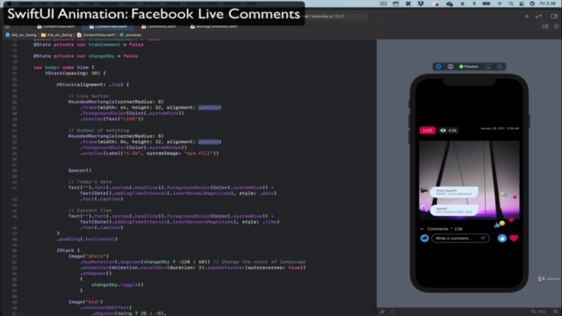Click the code review arrows icon in Xcode toolbar

[x=538, y=16]
